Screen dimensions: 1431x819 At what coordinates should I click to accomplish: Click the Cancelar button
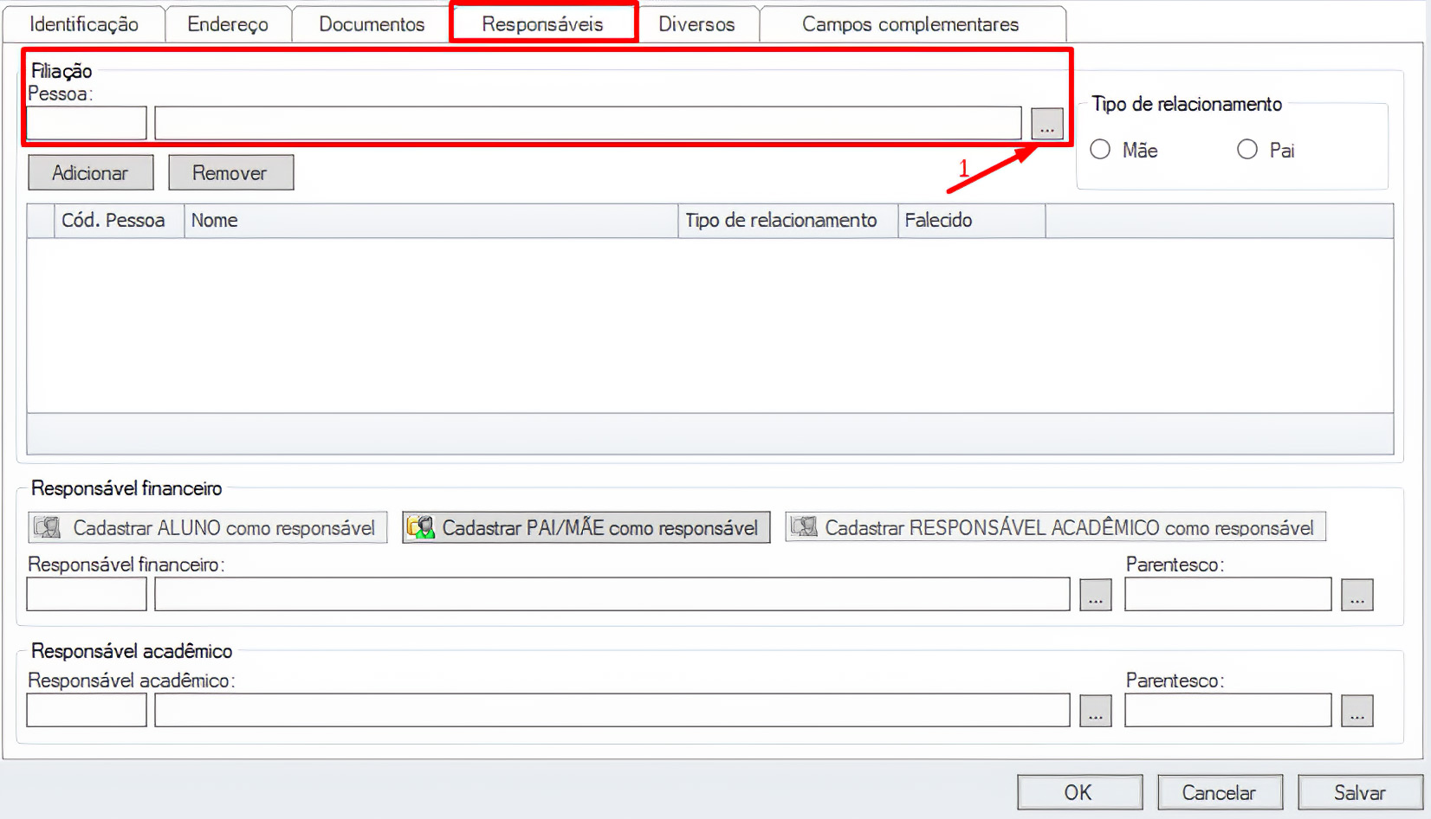(1218, 792)
